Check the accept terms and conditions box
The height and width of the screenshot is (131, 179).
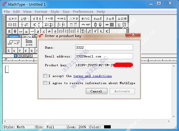[45, 76]
